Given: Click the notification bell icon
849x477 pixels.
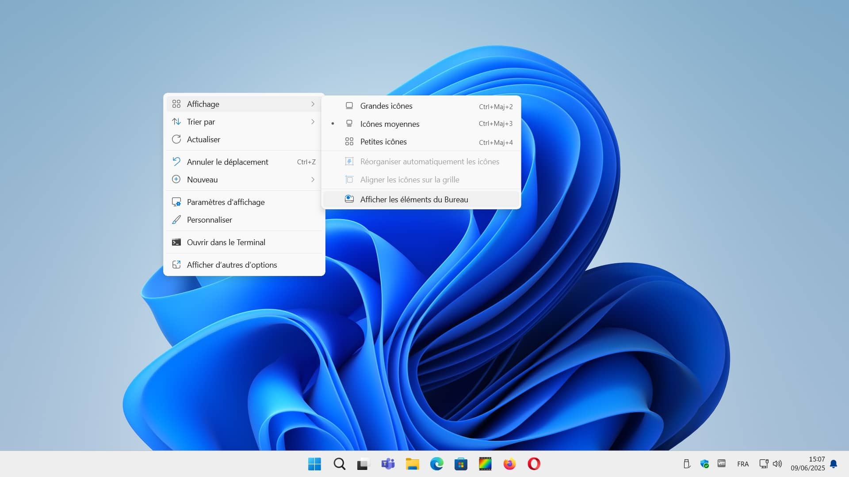Looking at the screenshot, I should click(x=834, y=464).
